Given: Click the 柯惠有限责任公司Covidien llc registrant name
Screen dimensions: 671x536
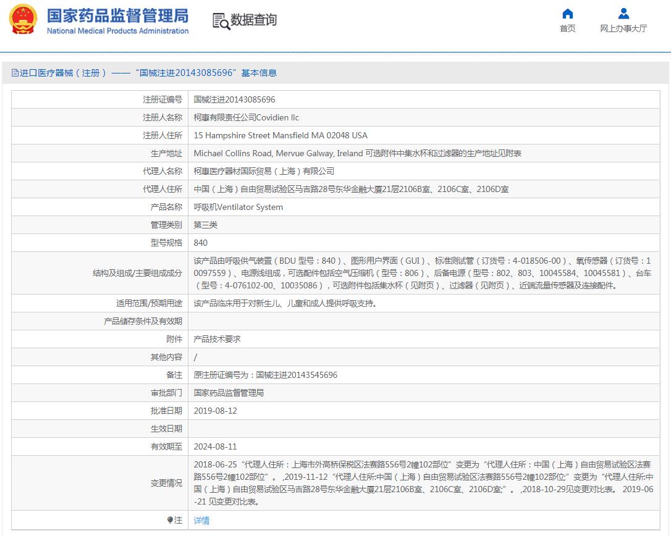Looking at the screenshot, I should tap(246, 117).
